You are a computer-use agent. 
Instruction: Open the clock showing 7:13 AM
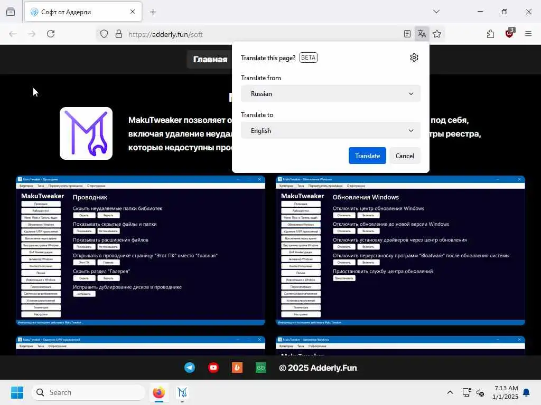pos(505,392)
